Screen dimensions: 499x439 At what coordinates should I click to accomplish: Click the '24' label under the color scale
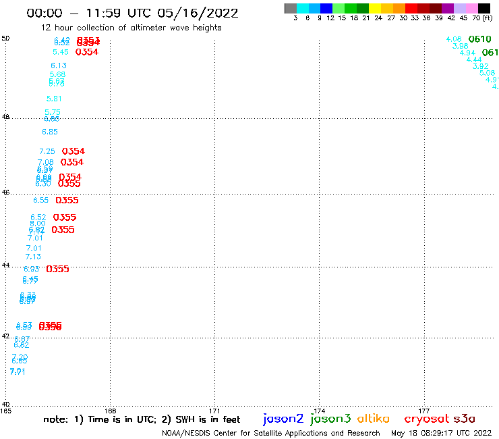point(378,18)
